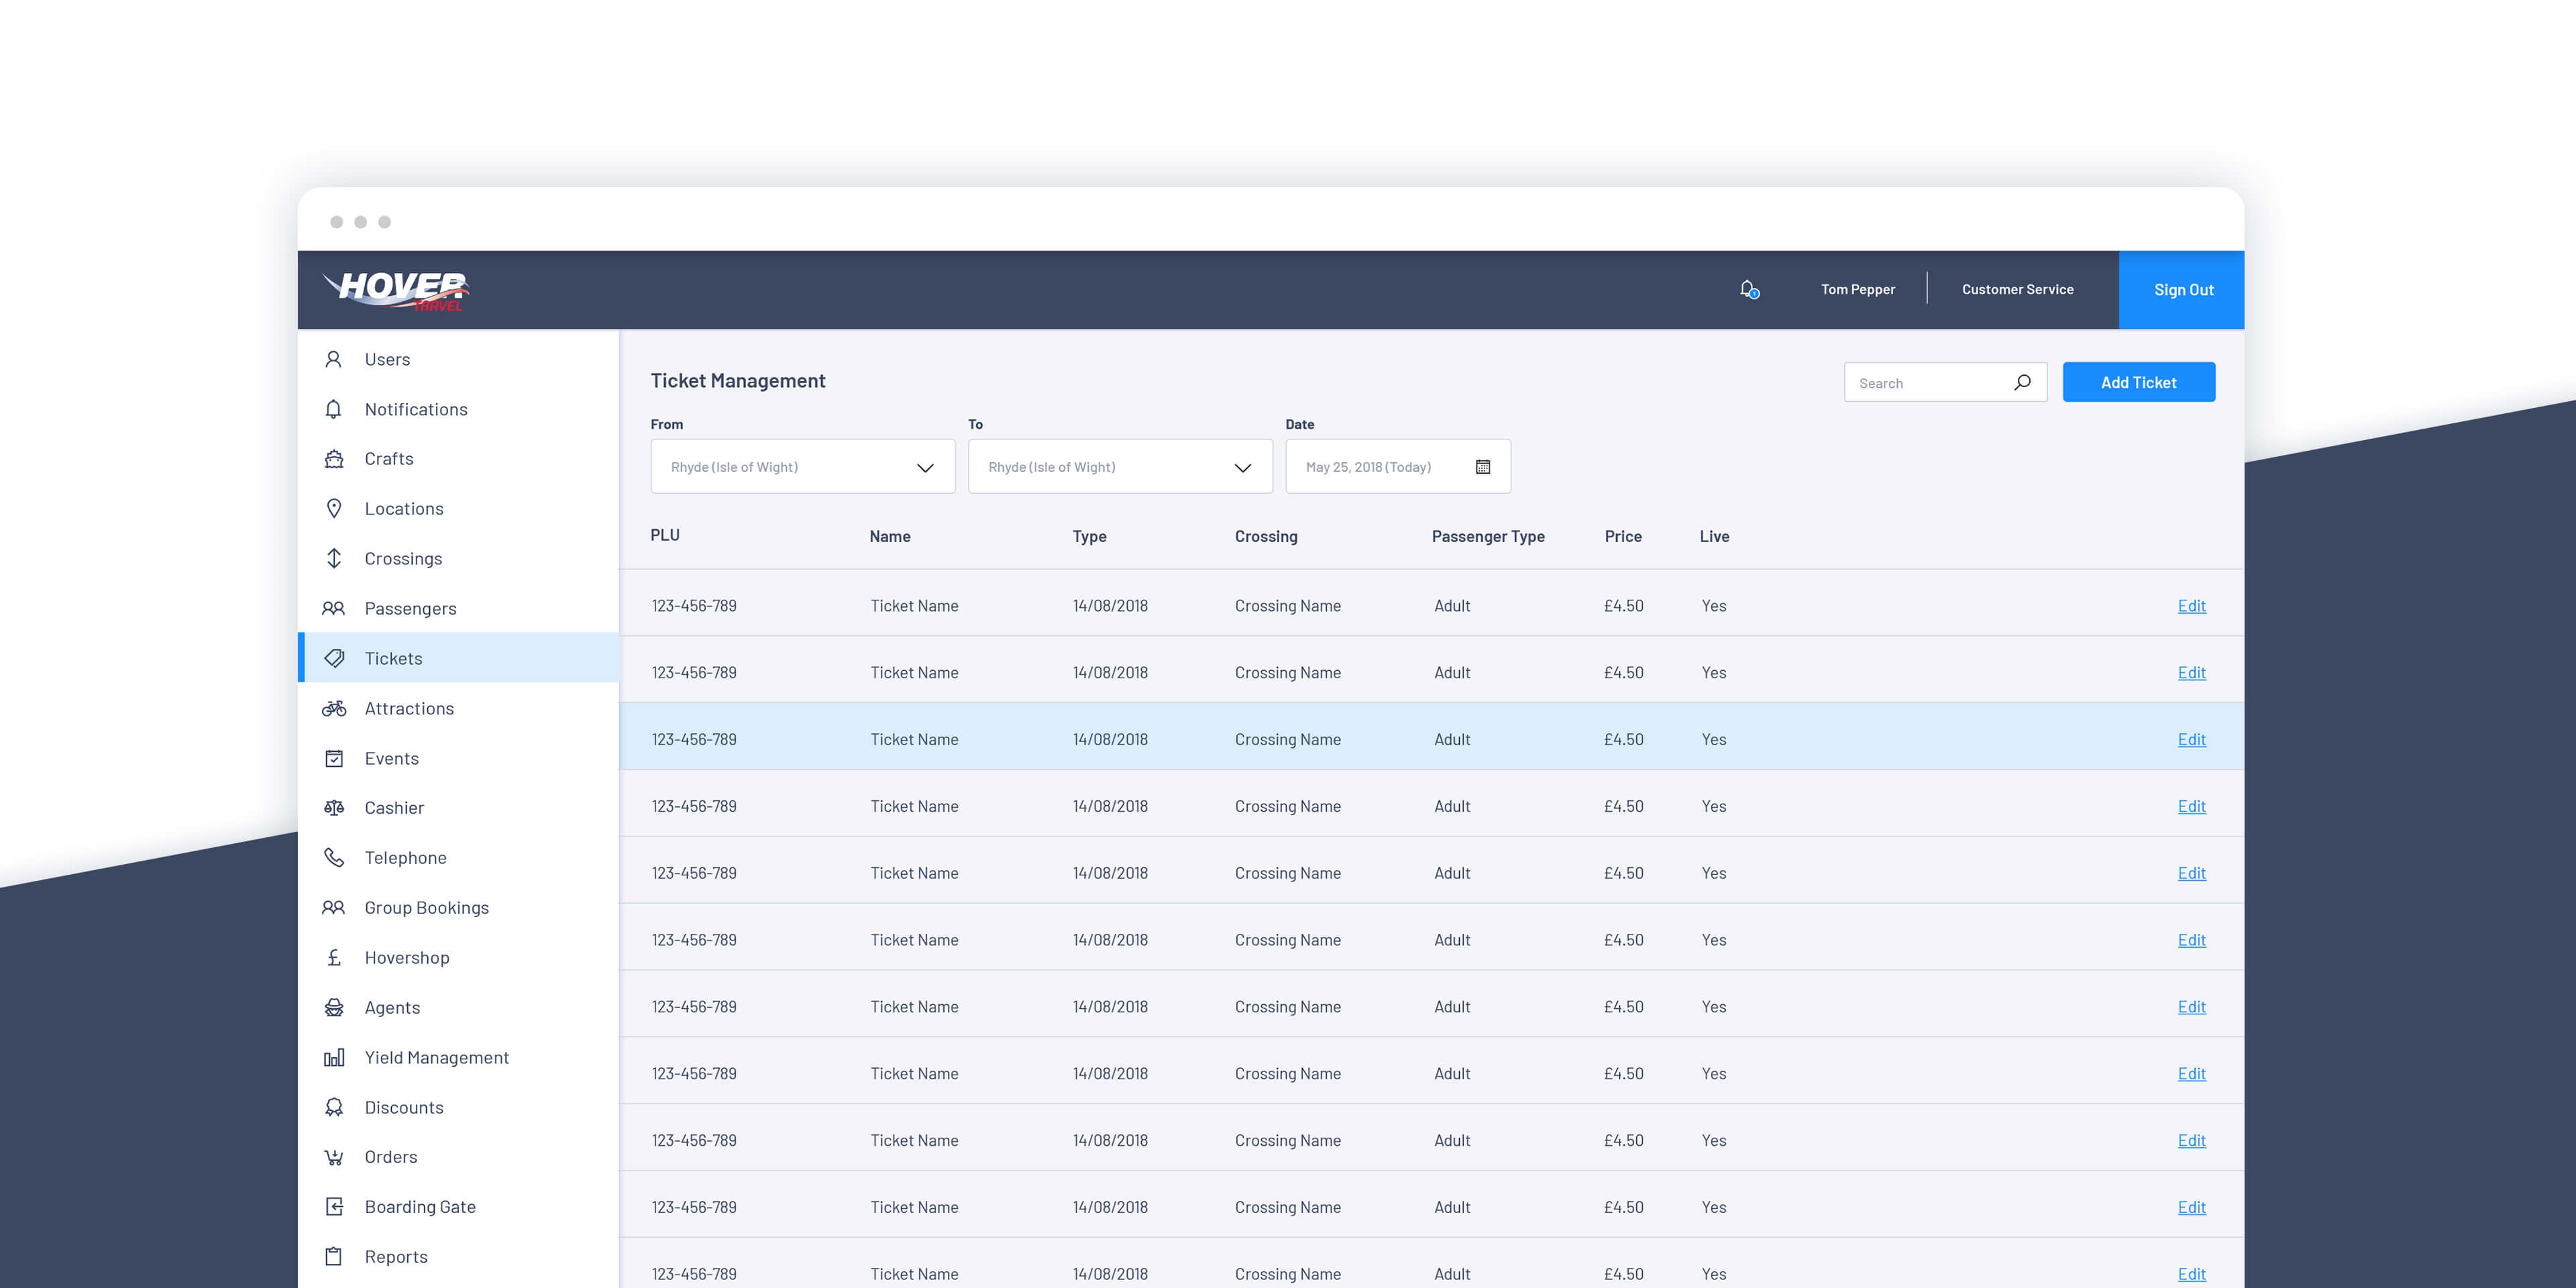Open the Date calendar picker
Viewport: 2576px width, 1288px height.
[x=1483, y=466]
